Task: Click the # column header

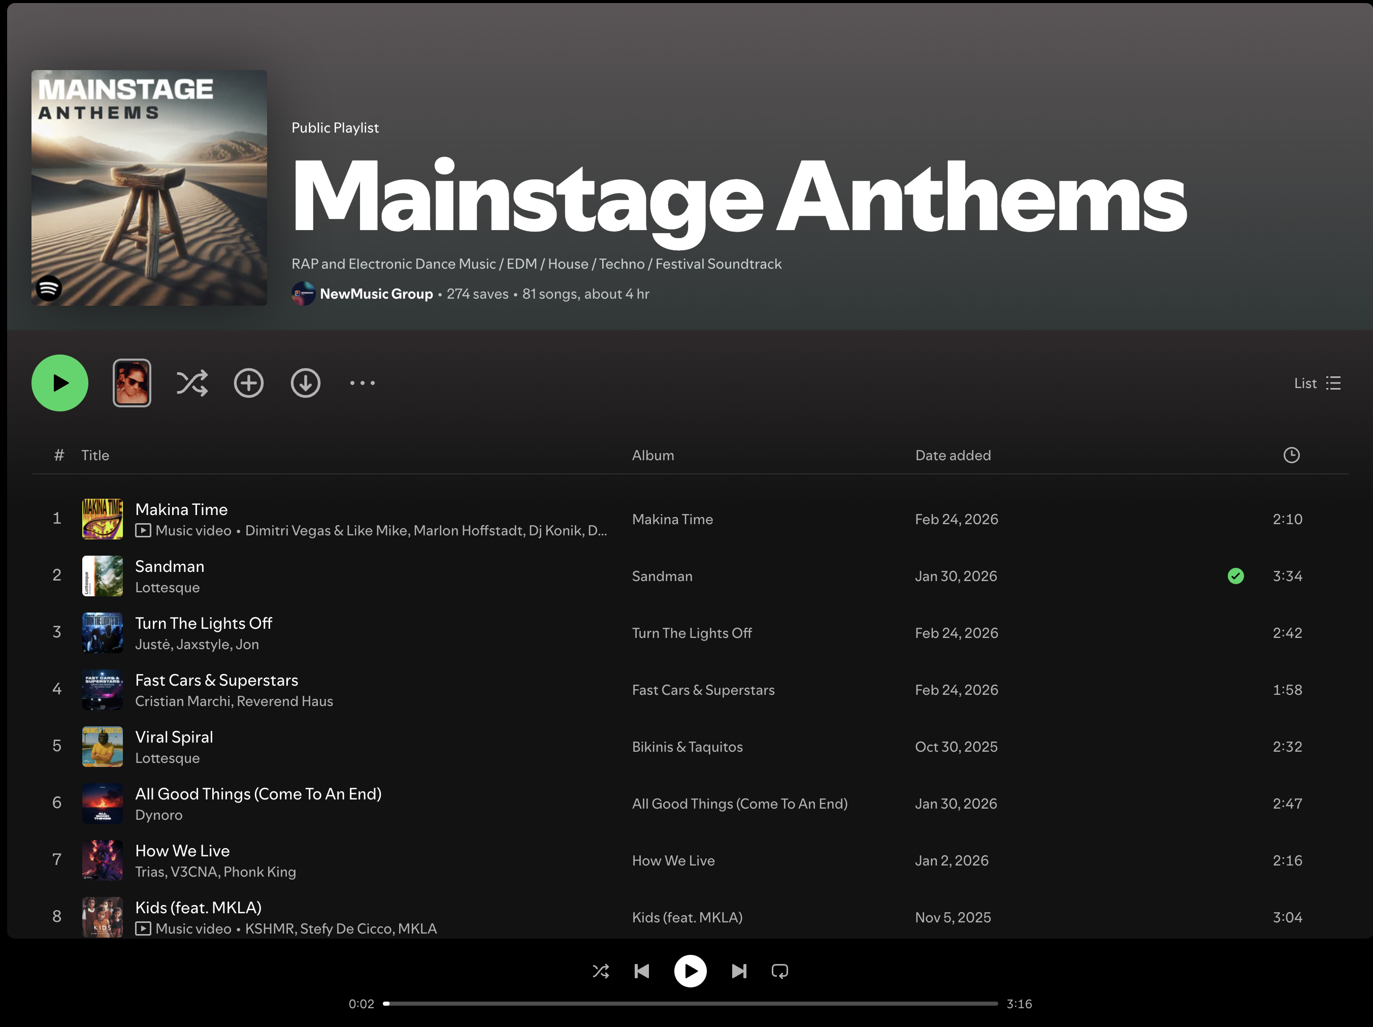Action: pyautogui.click(x=59, y=455)
